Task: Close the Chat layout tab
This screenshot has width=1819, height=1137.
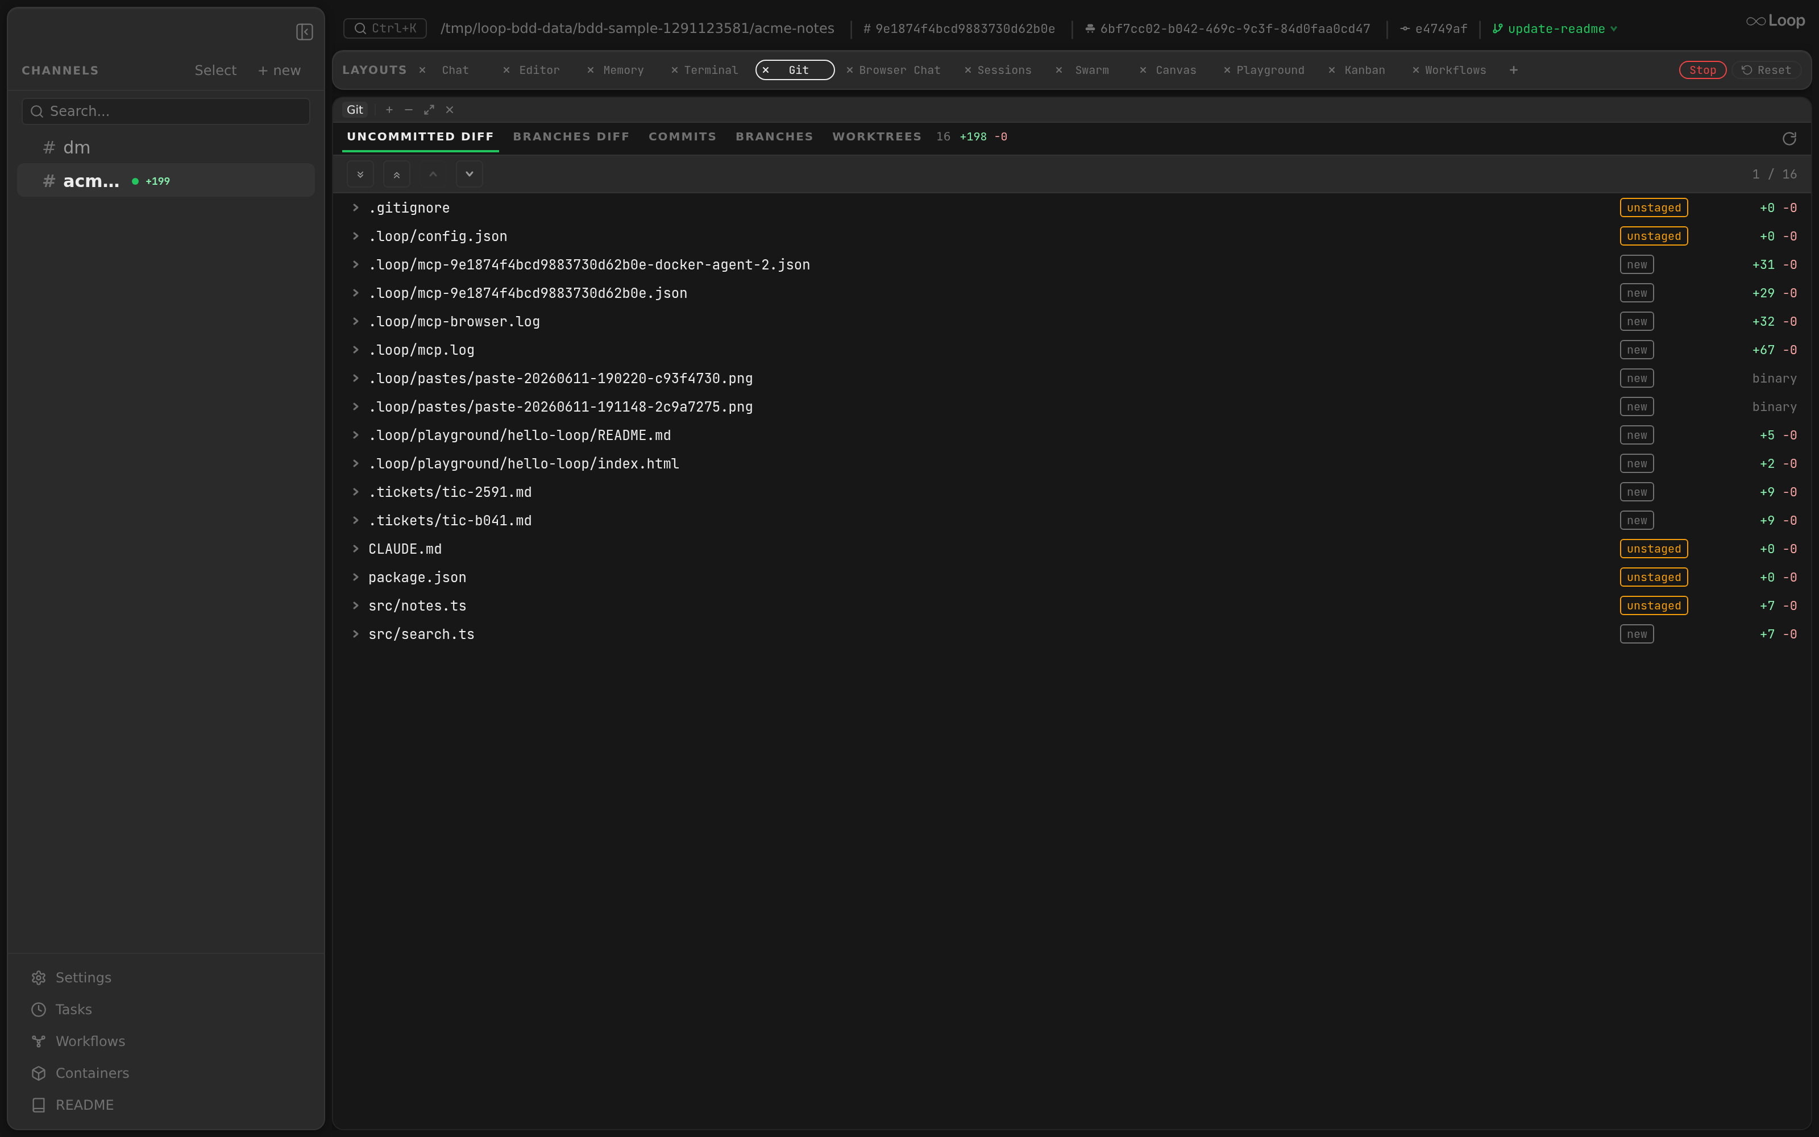Action: pyautogui.click(x=422, y=70)
